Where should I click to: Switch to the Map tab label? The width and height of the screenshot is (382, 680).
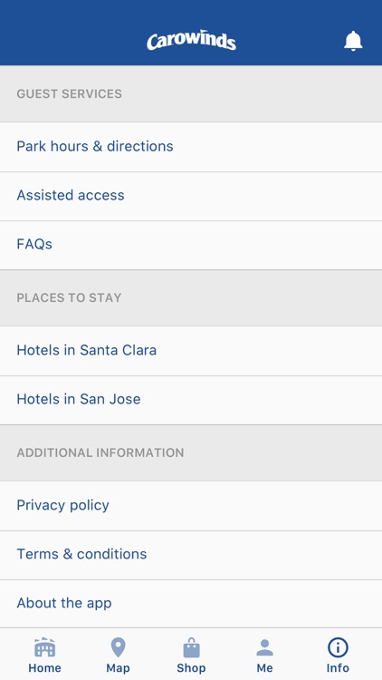tap(118, 668)
